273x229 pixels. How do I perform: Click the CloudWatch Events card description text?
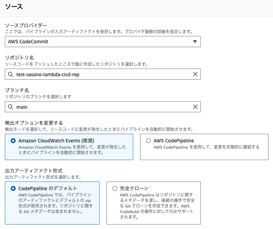point(72,150)
